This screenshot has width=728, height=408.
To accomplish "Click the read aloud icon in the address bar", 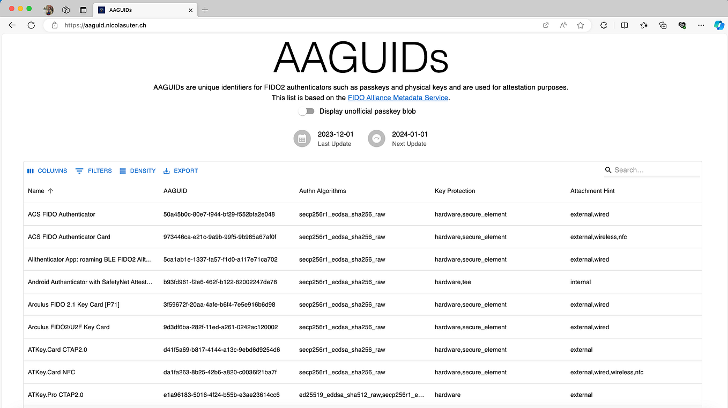I will pyautogui.click(x=563, y=25).
